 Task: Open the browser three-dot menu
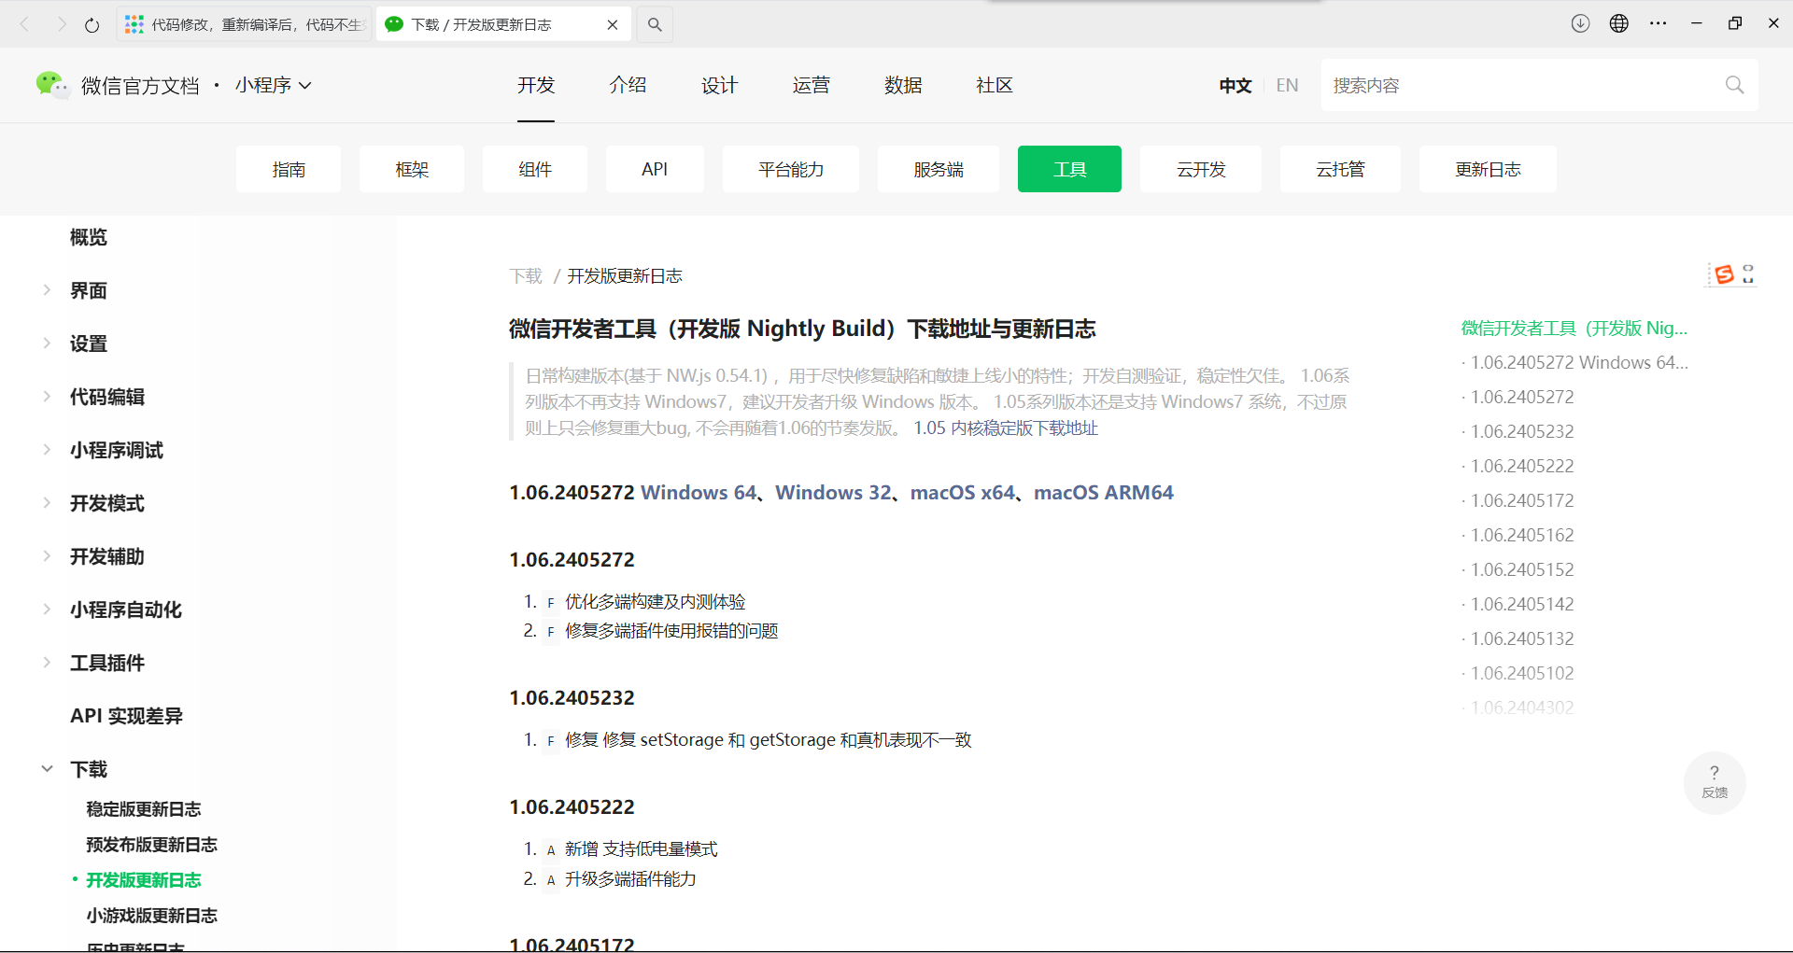[x=1659, y=23]
